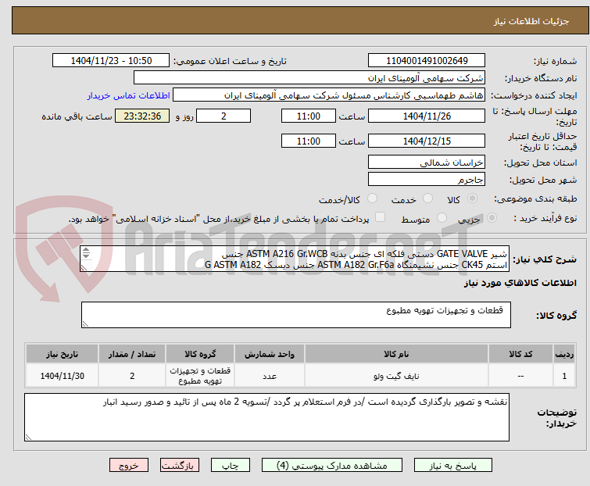Click the unit cell عدد
Image resolution: width=590 pixels, height=486 pixels.
pyautogui.click(x=270, y=376)
